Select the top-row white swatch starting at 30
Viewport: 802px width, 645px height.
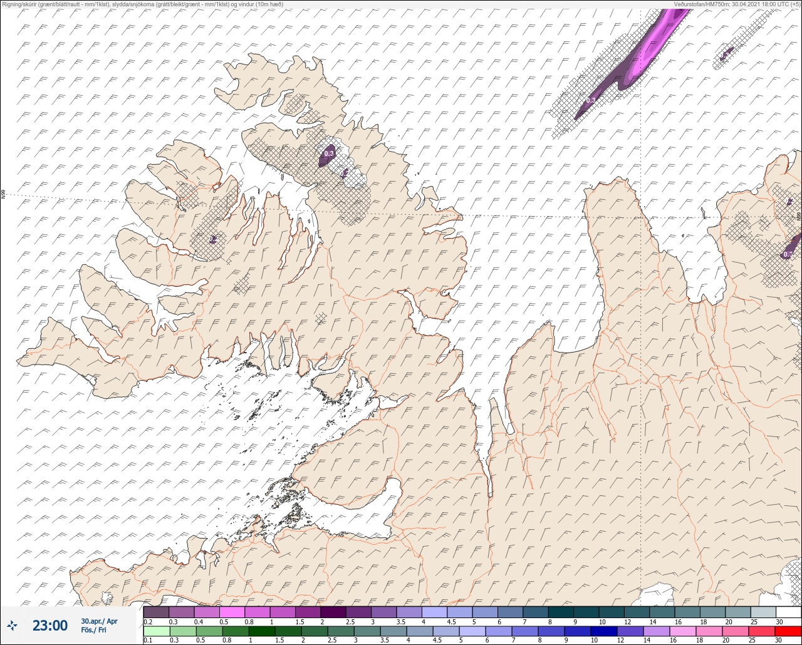click(789, 612)
